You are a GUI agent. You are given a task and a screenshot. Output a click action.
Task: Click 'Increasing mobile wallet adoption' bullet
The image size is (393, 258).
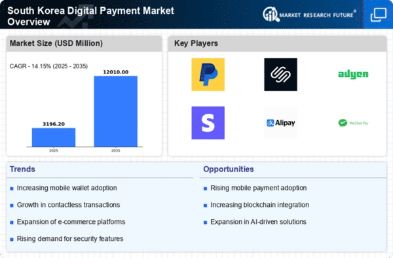click(67, 188)
